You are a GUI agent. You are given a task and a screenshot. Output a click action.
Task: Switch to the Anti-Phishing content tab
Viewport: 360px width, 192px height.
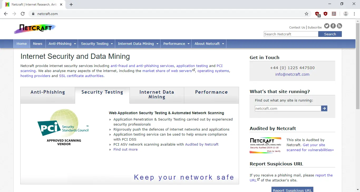(48, 95)
